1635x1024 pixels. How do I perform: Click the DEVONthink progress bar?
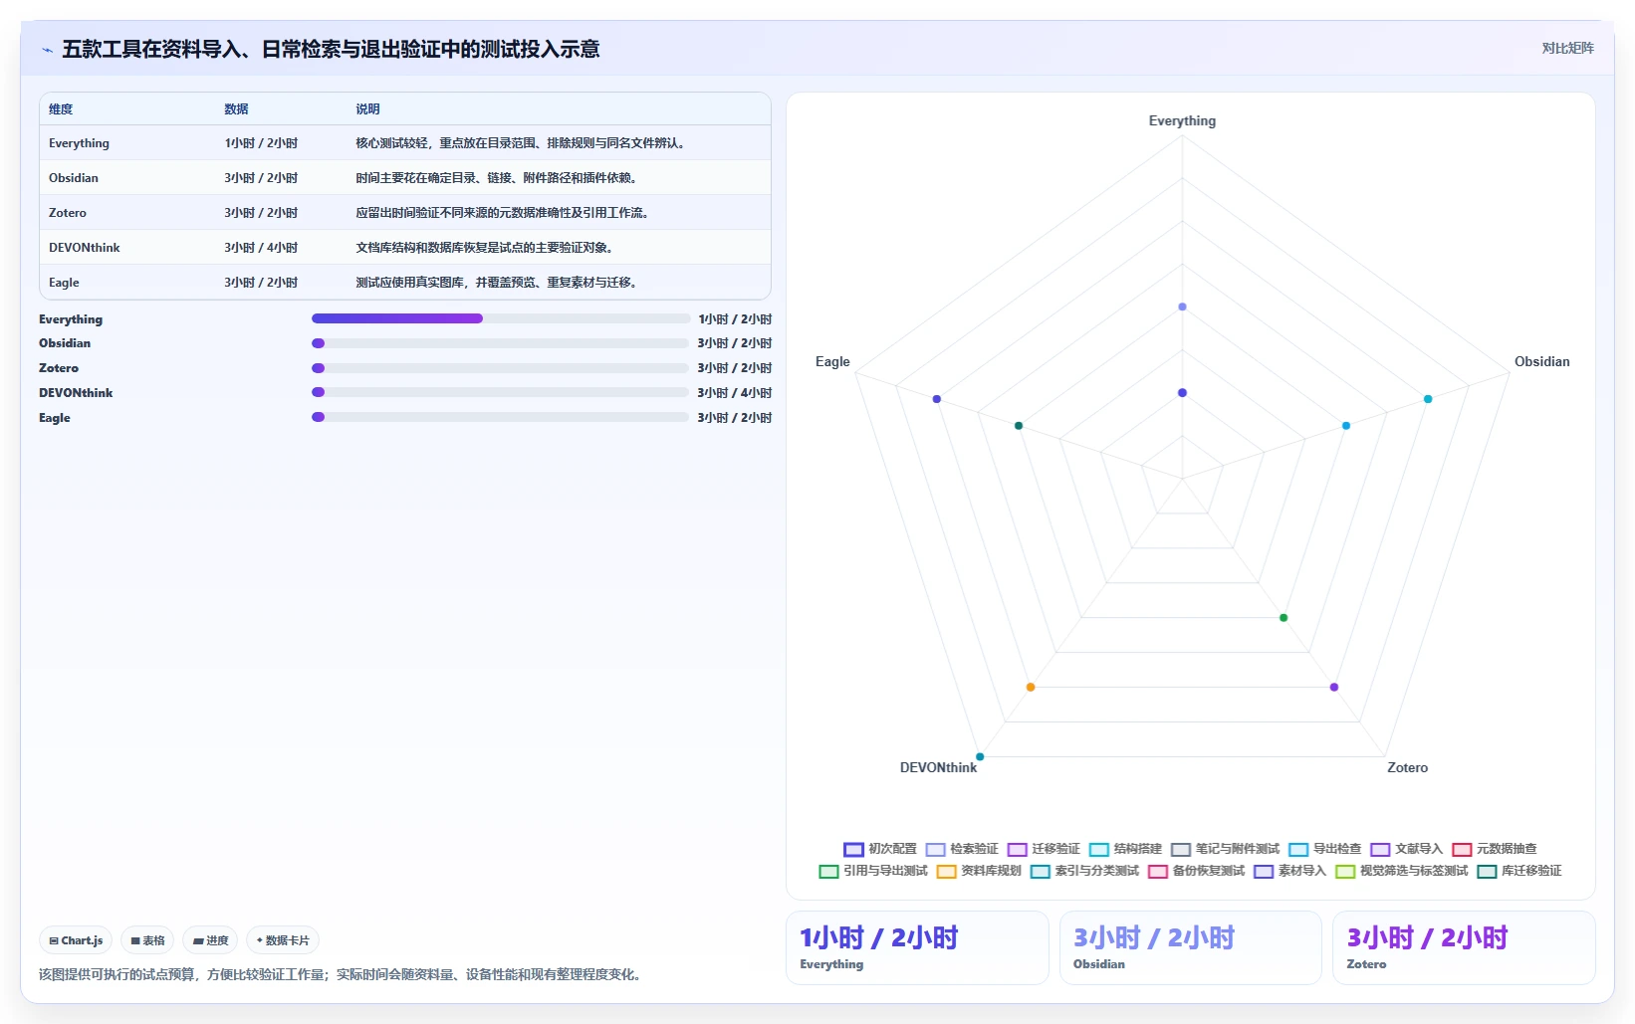pyautogui.click(x=500, y=392)
